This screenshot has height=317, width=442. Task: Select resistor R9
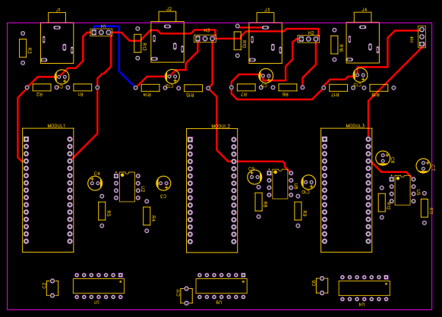point(298,211)
